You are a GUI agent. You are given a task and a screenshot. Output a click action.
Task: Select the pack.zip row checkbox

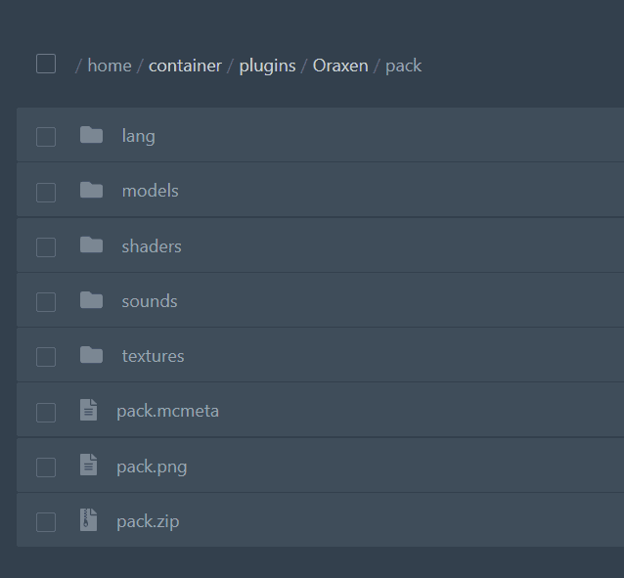46,522
